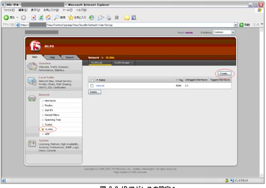
Task: Refresh the page with the toolbar icon
Action: 41,17
